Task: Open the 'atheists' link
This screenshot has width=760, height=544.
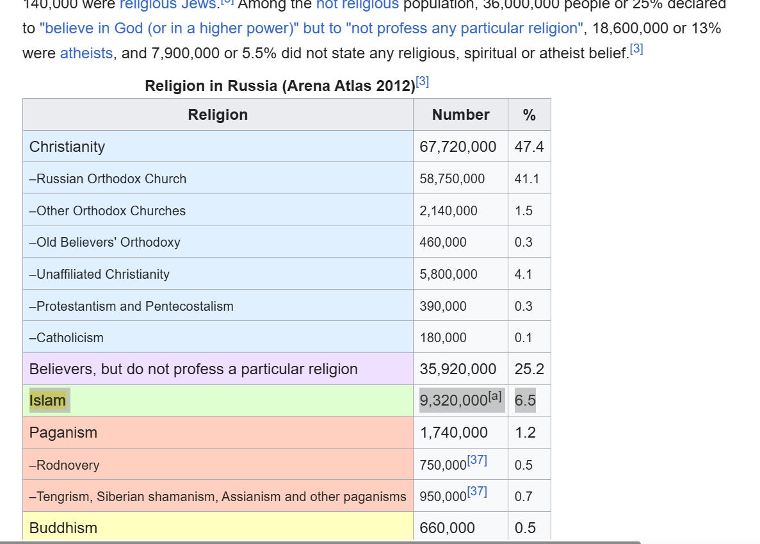Action: pyautogui.click(x=86, y=53)
